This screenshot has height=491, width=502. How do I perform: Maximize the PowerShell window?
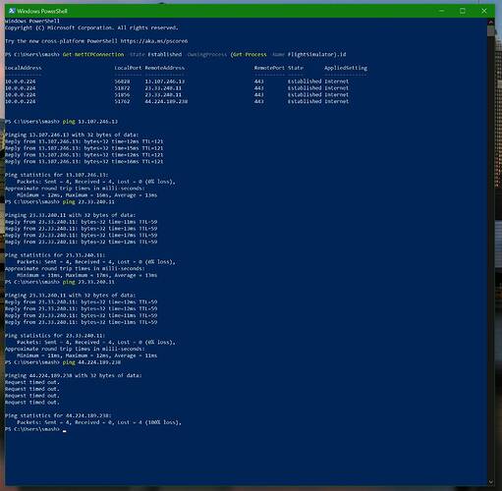tap(463, 11)
